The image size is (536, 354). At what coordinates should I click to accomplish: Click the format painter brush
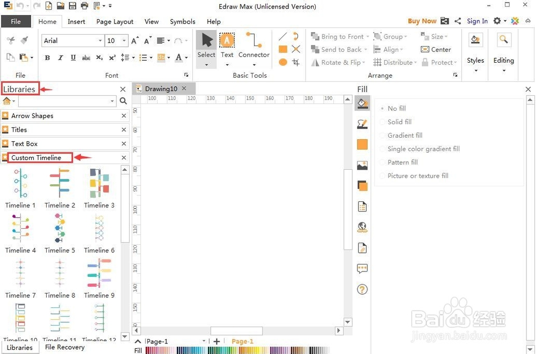click(x=24, y=41)
